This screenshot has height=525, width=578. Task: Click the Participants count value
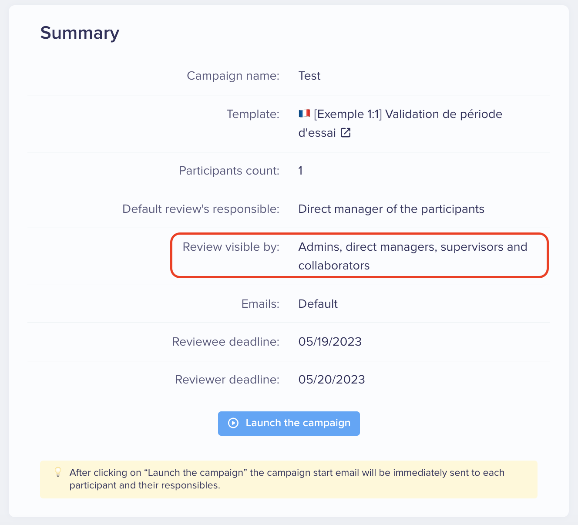tap(300, 171)
